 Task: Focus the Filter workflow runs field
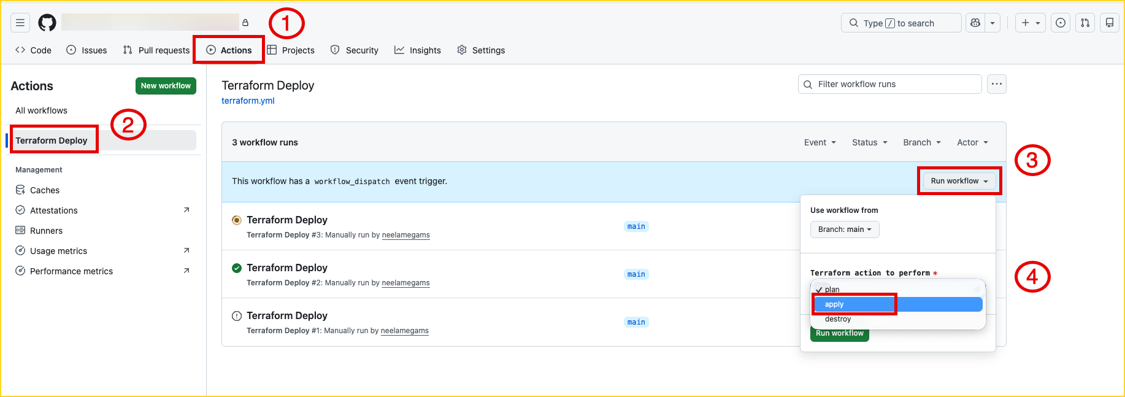pos(890,84)
